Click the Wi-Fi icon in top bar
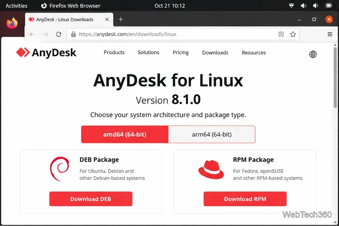This screenshot has height=226, width=339. pos(291,6)
